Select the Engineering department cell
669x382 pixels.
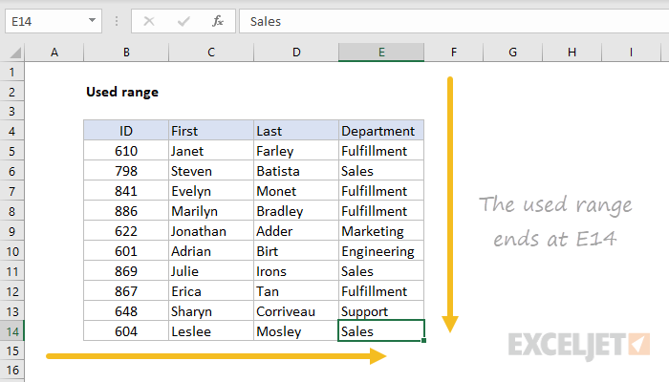click(x=381, y=250)
